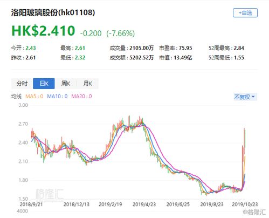Click the 今开 opening price 2.43
The image size is (269, 218).
pos(31,48)
